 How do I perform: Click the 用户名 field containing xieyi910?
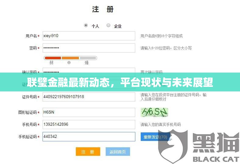tap(89, 36)
